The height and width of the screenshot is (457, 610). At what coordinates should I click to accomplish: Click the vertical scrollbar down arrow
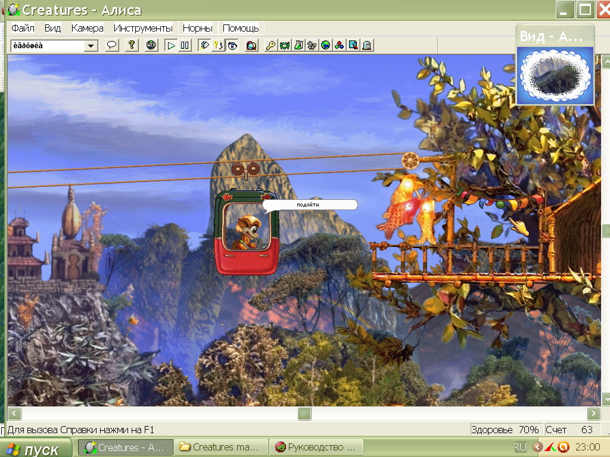point(606,399)
